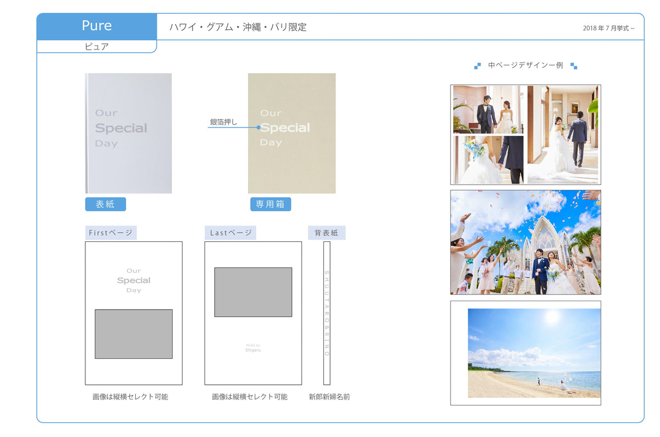Open the flower shower chapel photo
Image resolution: width=660 pixels, height=437 pixels.
(x=525, y=242)
